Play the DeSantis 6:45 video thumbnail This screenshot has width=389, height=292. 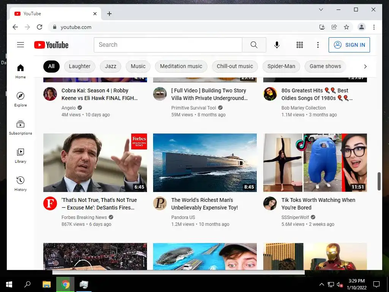(95, 163)
